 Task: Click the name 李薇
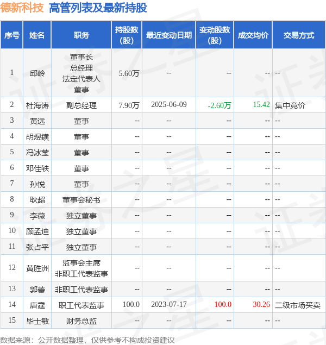[x=37, y=216]
